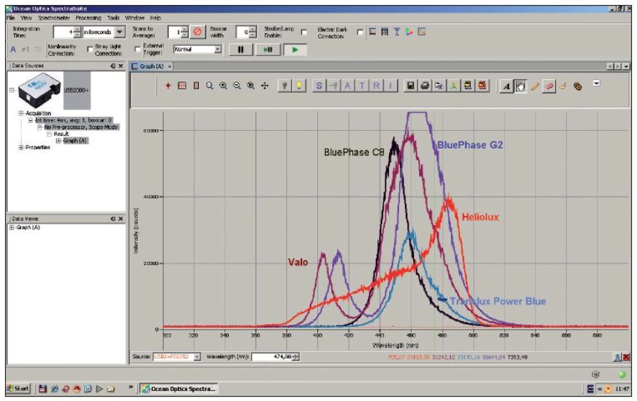The height and width of the screenshot is (401, 637).
Task: Select Irradiance mode I button
Action: (x=391, y=86)
